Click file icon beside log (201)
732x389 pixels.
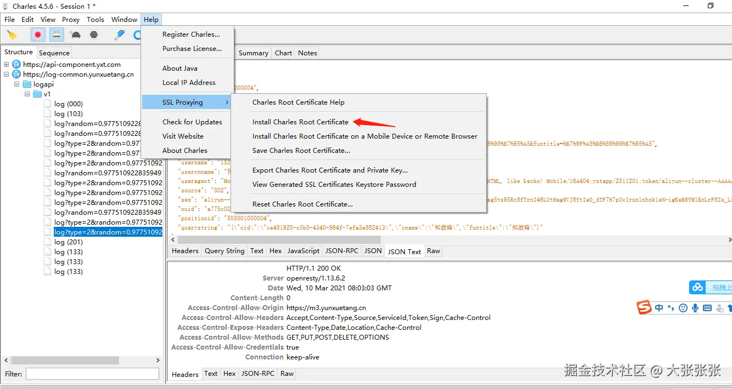(x=48, y=242)
